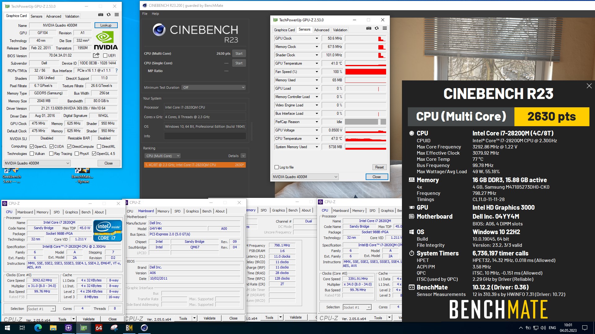Click the Intel Core i7 logo in CPU-Z
The image size is (595, 334).
point(108,230)
